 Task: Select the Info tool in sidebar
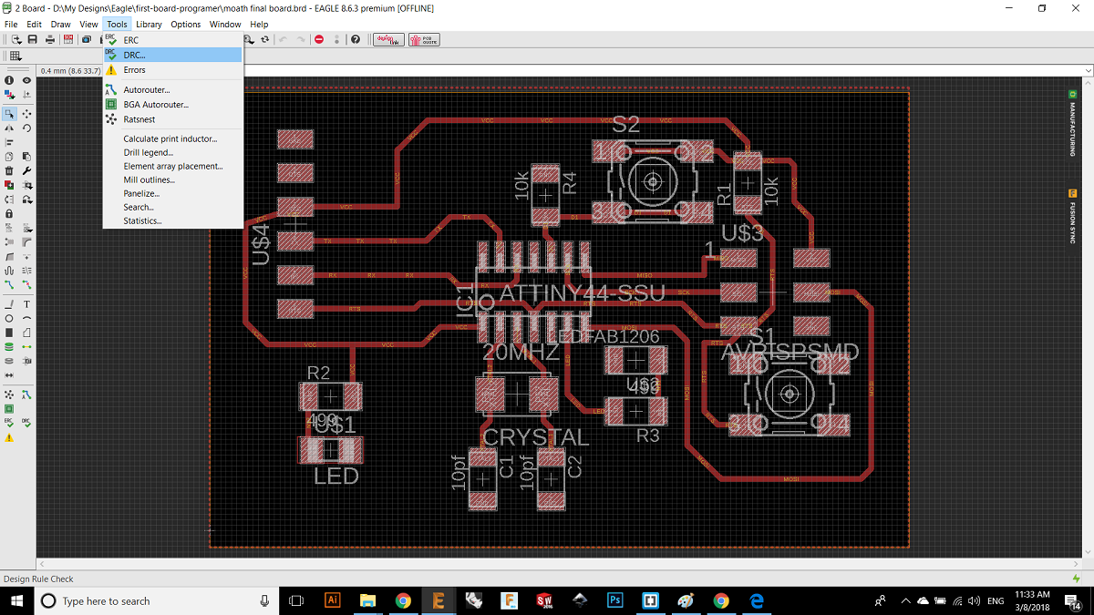click(x=9, y=80)
